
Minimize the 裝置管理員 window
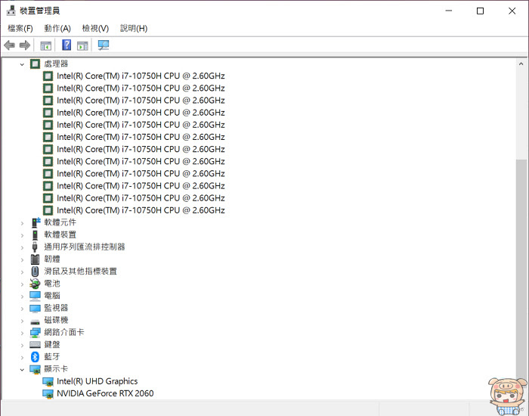point(449,11)
